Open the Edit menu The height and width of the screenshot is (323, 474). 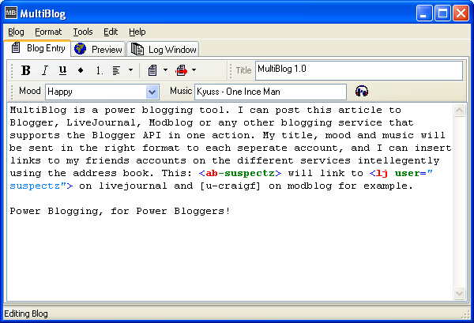(x=111, y=32)
